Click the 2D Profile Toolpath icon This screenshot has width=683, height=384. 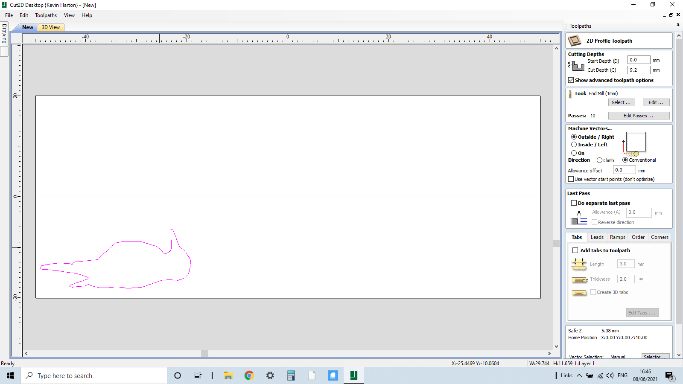574,41
